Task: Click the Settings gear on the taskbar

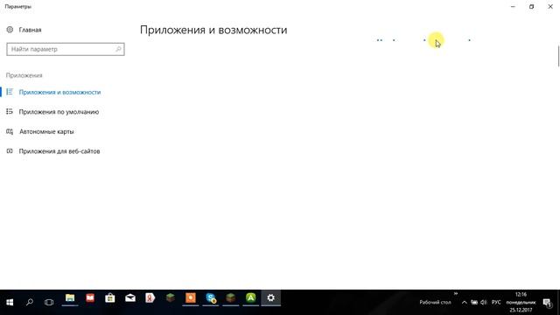Action: (x=270, y=297)
